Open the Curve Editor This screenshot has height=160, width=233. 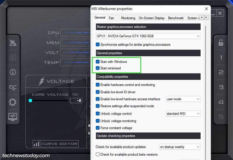pos(55,144)
